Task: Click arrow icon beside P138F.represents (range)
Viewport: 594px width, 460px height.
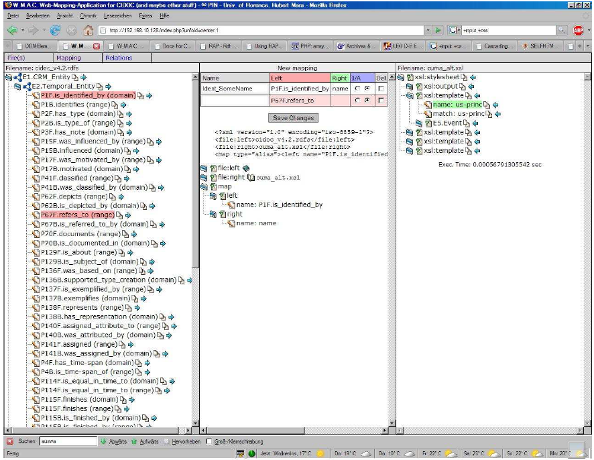Action: (x=137, y=308)
